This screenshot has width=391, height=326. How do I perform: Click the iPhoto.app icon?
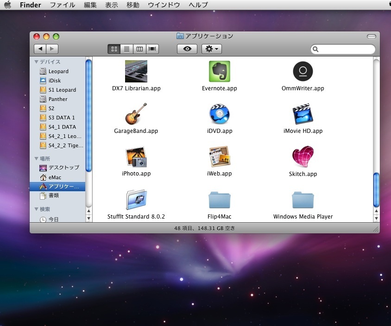point(136,157)
